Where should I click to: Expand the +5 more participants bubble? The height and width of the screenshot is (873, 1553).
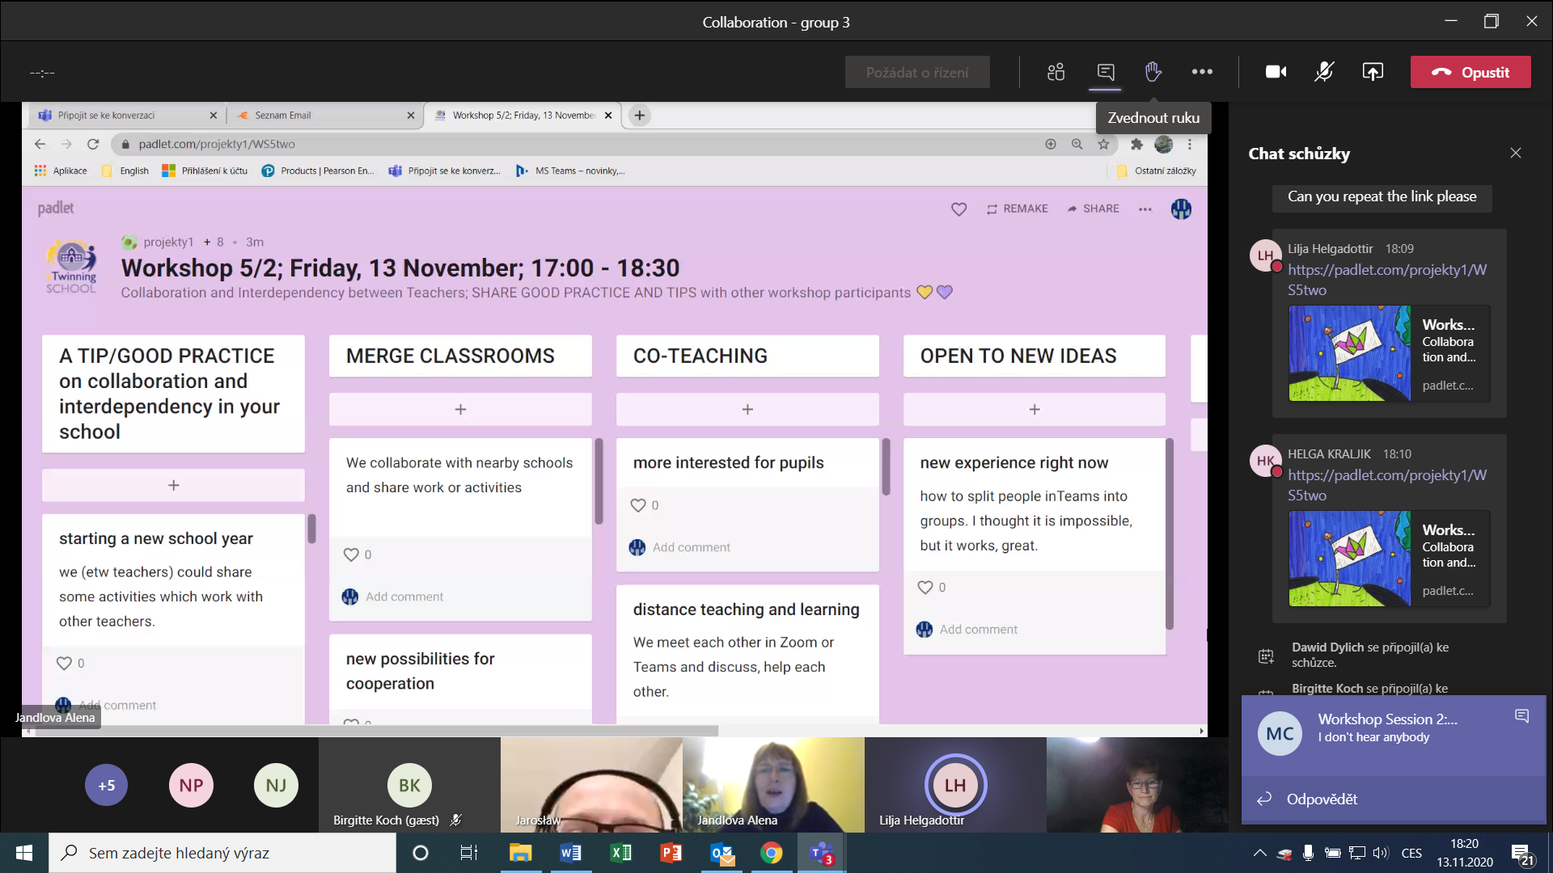pos(107,785)
